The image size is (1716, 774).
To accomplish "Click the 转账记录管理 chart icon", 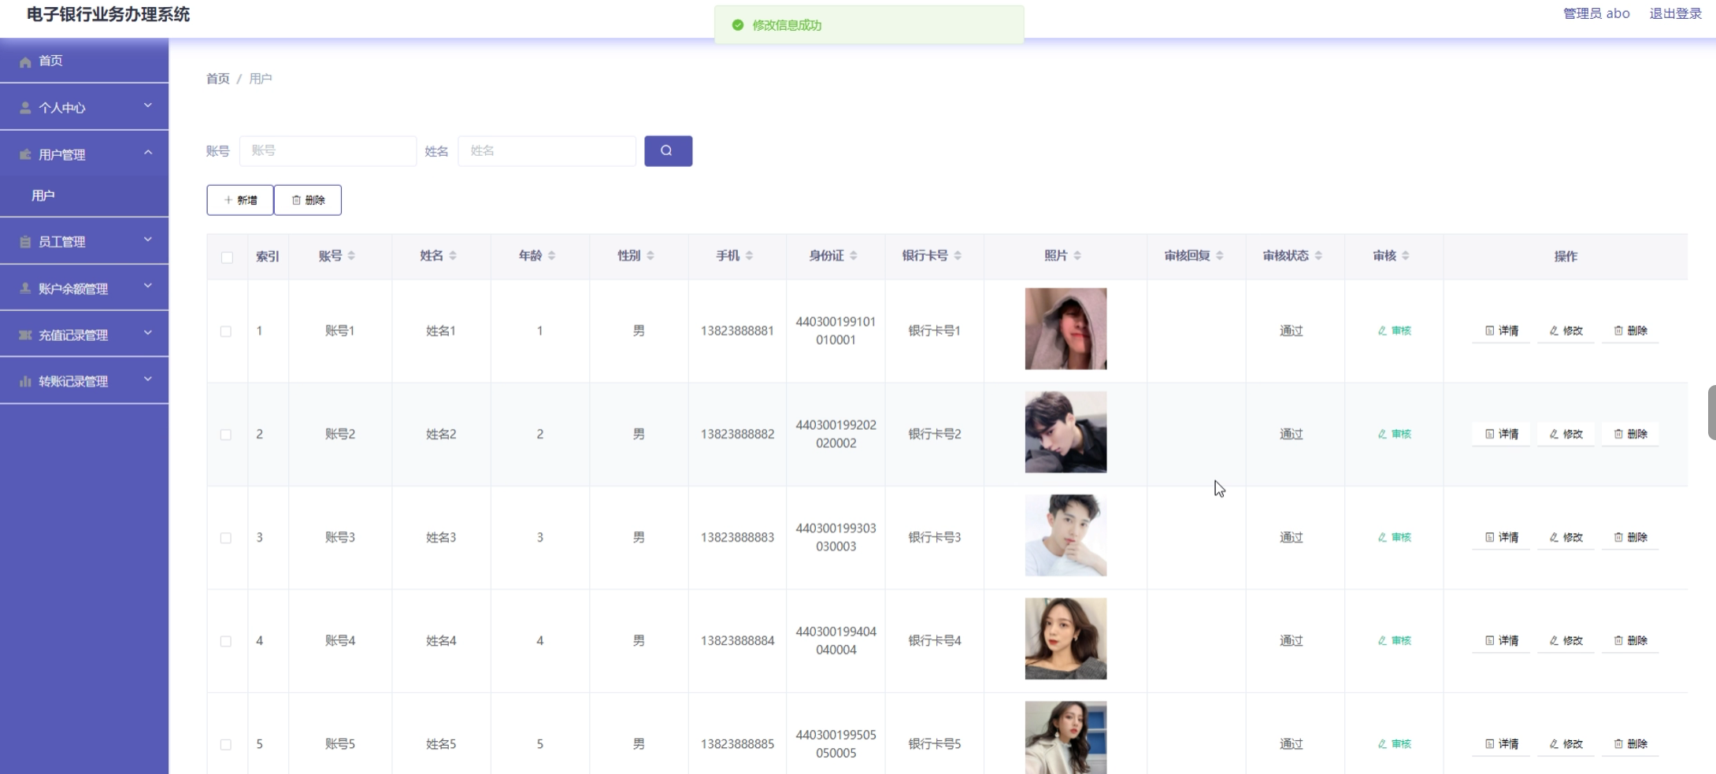I will pos(24,380).
